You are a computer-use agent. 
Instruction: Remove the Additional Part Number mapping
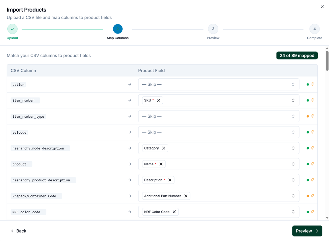[x=186, y=196]
